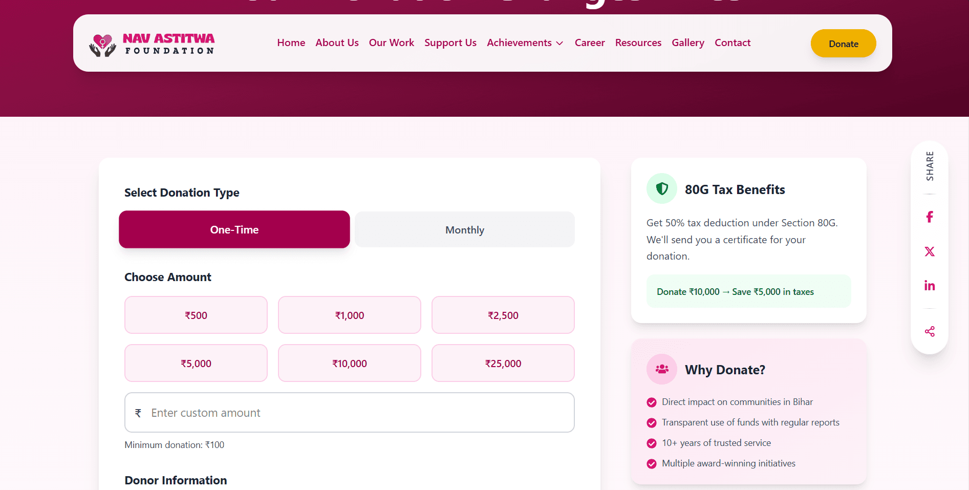
Task: Click the 80G Tax Benefits shield icon
Action: coord(662,189)
